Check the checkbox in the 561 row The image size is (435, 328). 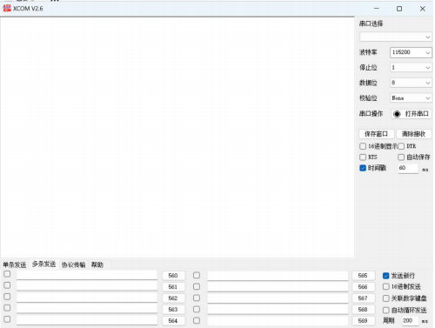[x=7, y=285]
